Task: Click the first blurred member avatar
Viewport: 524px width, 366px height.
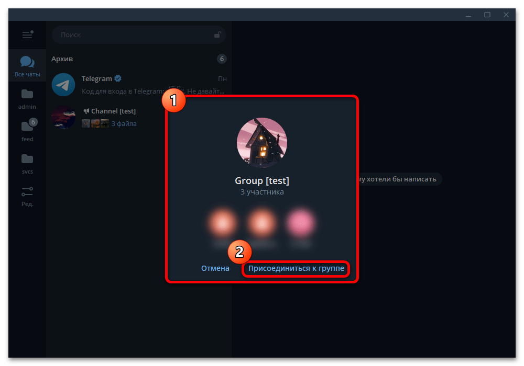Action: 223,223
